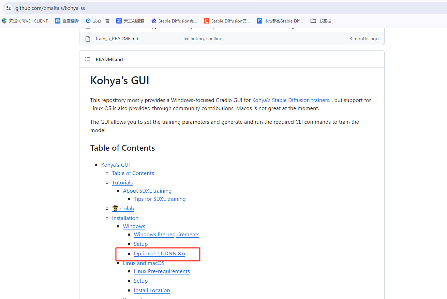447x299 pixels.
Task: Jump to the Table of Contents link
Action: click(133, 173)
